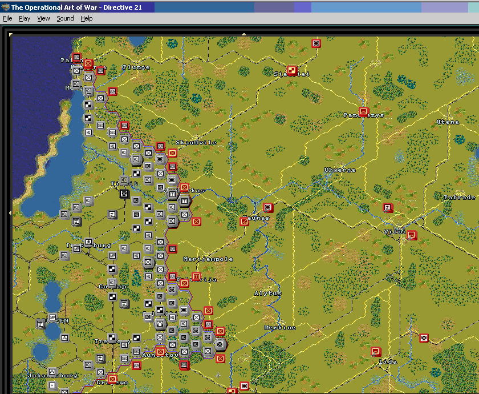Click the Ukmerge town label
The image size is (479, 394).
(340, 170)
